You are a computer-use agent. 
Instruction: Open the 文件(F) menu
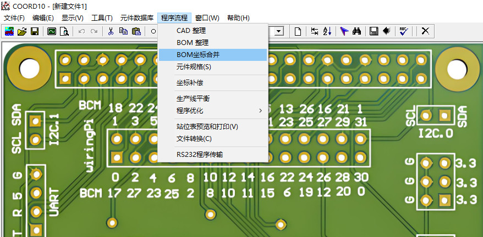click(x=14, y=18)
